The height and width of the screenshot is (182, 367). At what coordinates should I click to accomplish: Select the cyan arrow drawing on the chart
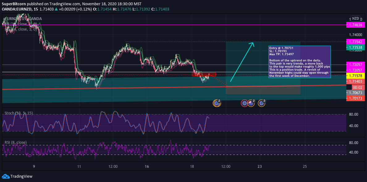coord(242,62)
